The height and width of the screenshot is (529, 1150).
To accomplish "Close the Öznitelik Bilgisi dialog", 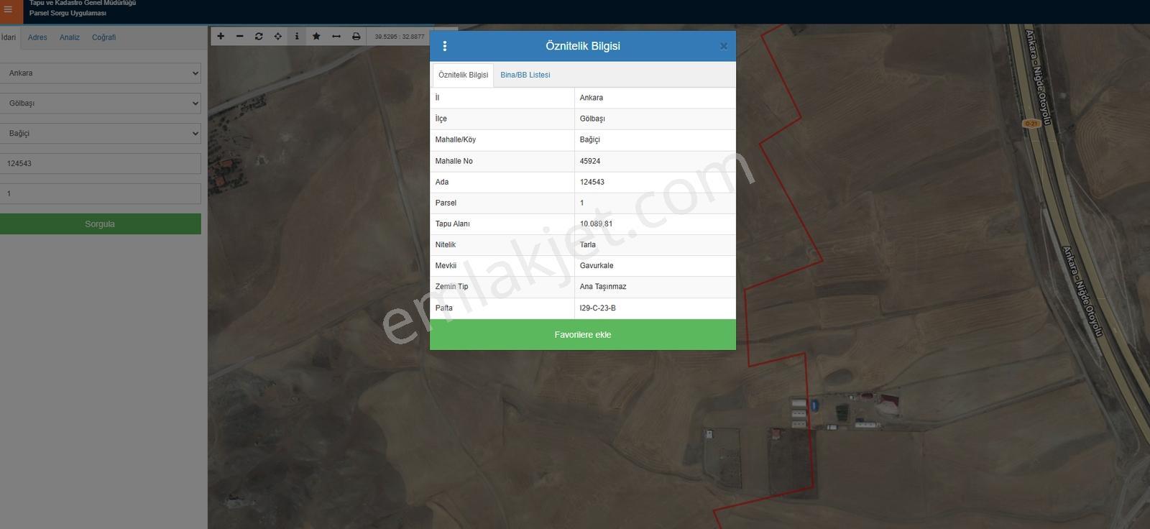I will (x=724, y=46).
